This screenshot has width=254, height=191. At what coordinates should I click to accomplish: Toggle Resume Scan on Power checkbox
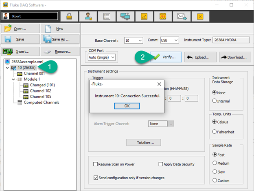click(x=96, y=164)
